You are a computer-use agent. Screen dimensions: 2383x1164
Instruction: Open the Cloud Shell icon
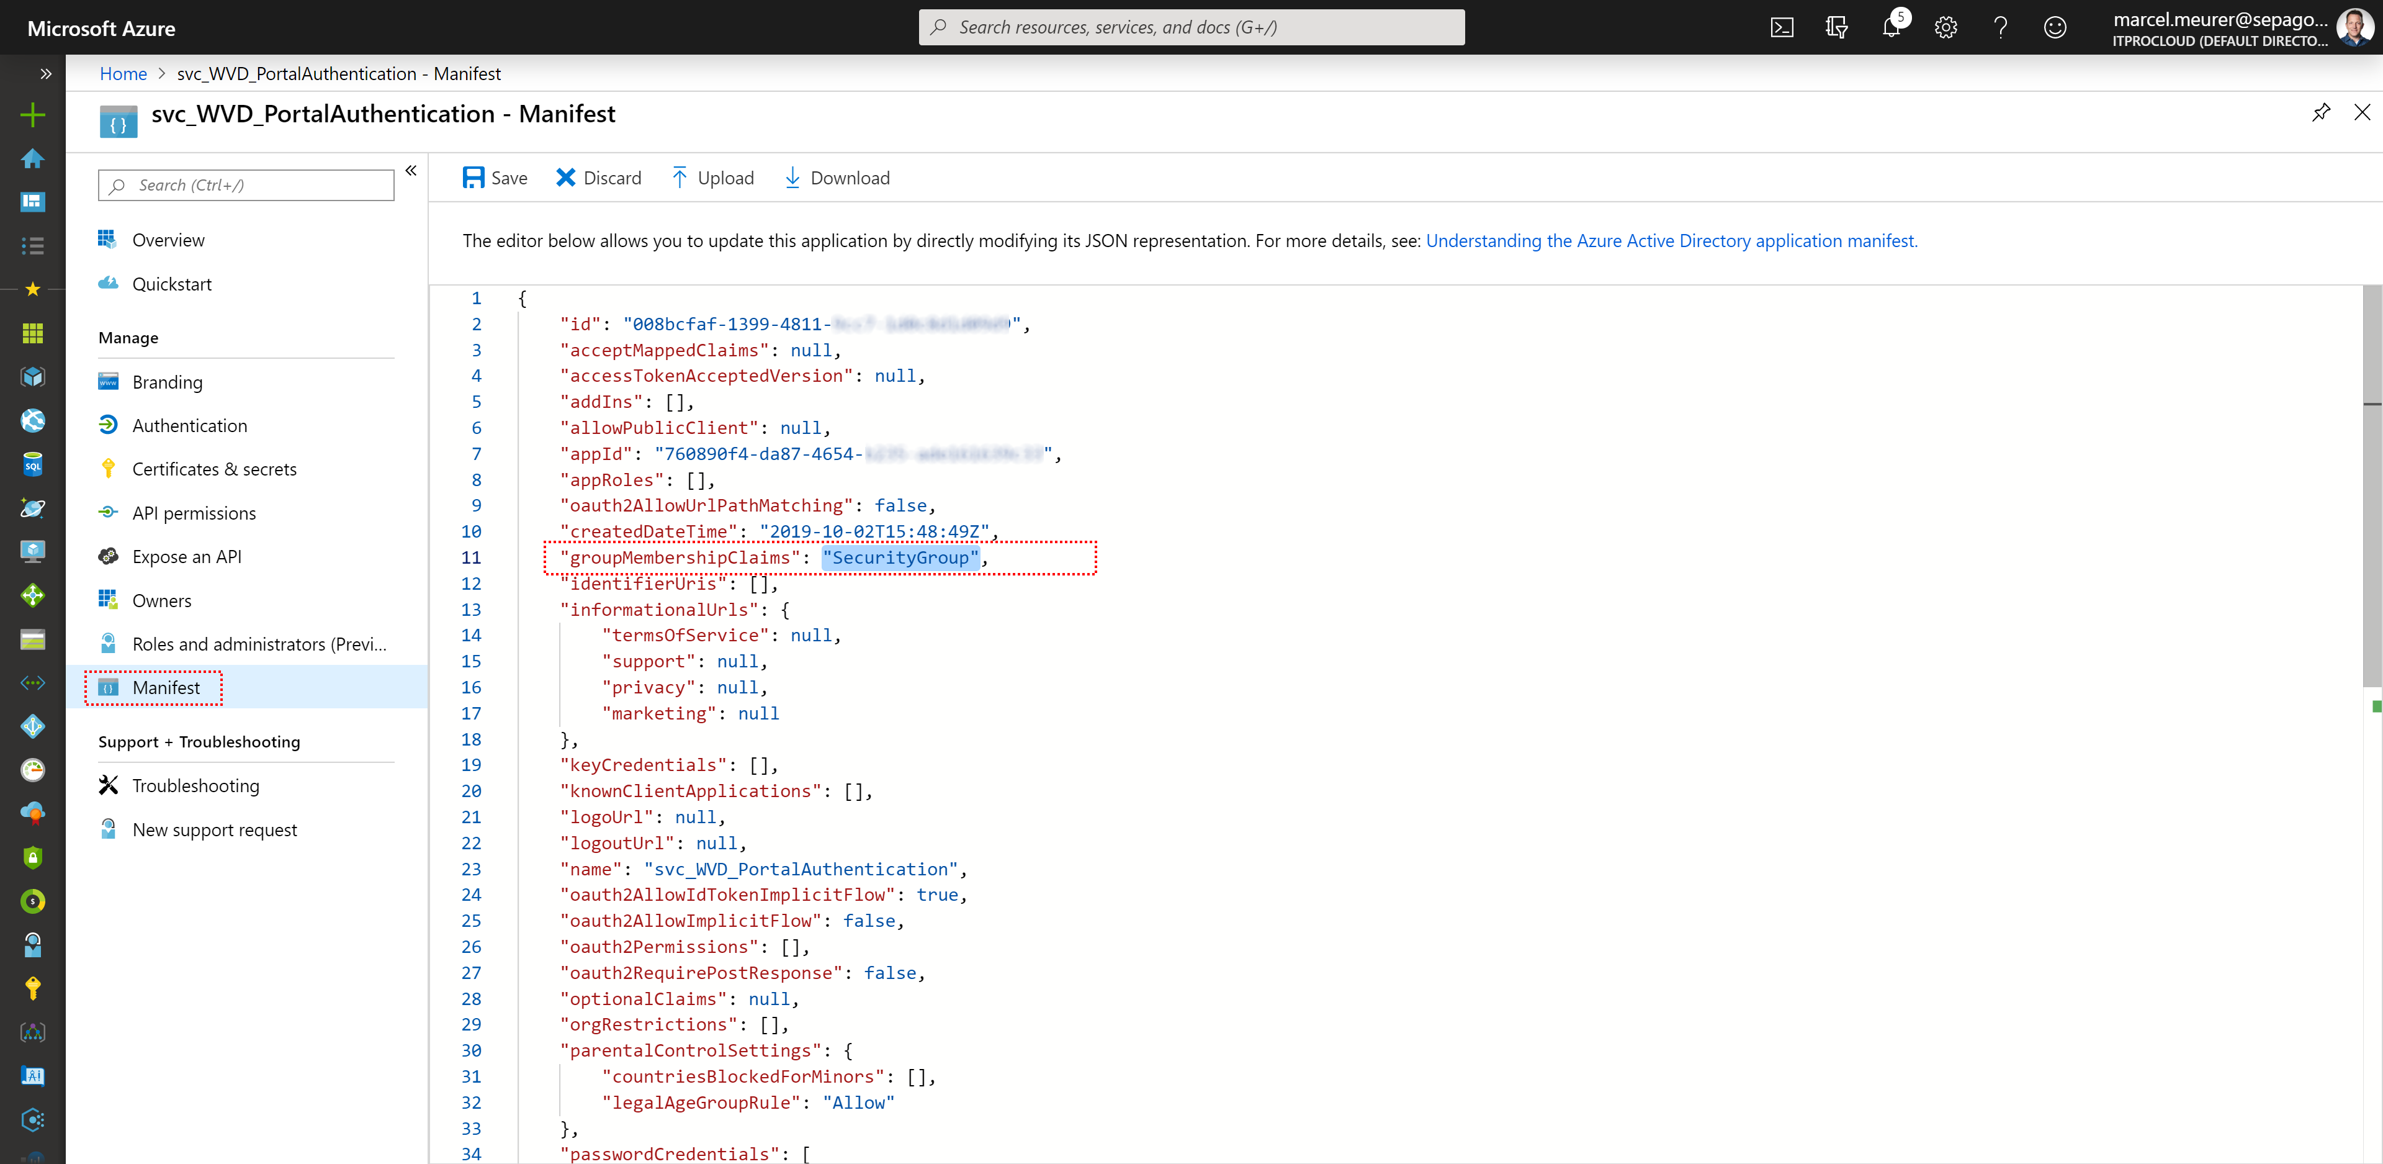1782,28
